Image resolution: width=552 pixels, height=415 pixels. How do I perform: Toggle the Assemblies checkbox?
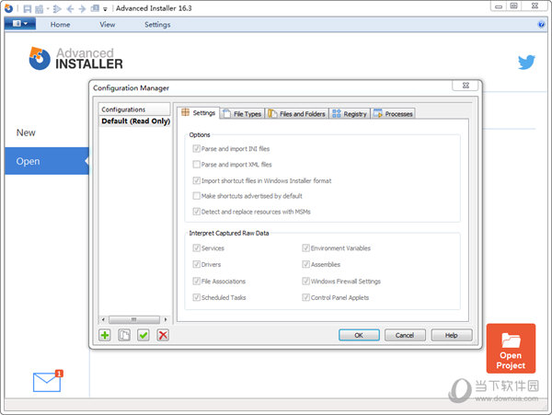306,264
